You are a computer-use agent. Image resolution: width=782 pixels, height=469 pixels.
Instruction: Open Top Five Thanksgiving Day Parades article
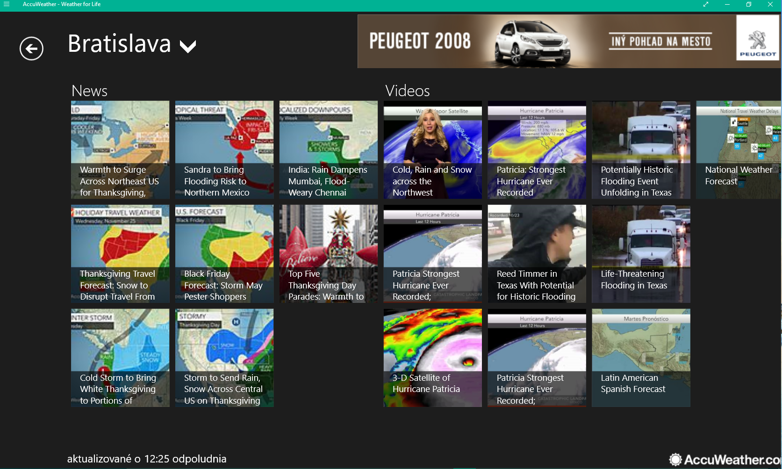[329, 254]
